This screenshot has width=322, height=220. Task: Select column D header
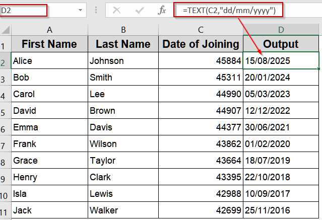pos(281,30)
